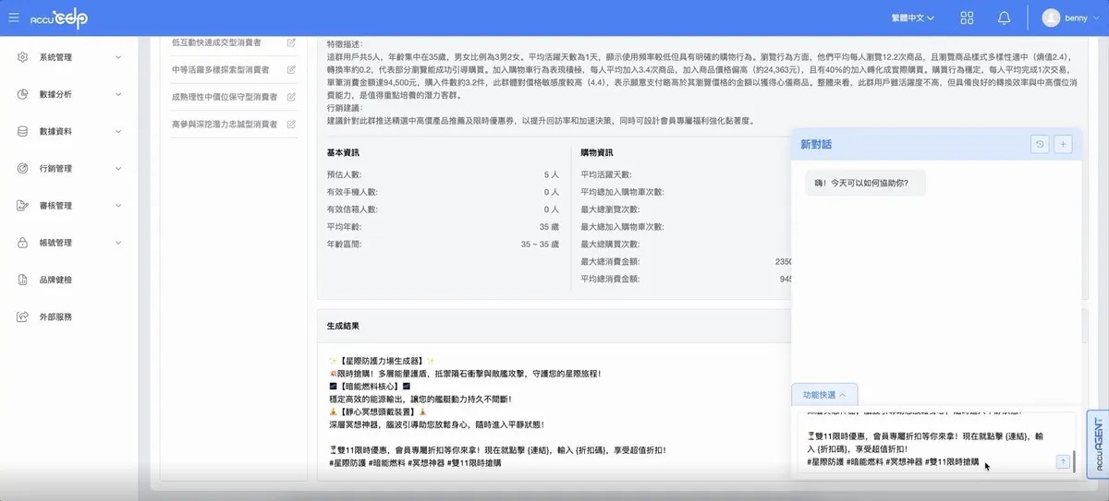
Task: Click the 新對話 chat title
Action: 817,145
